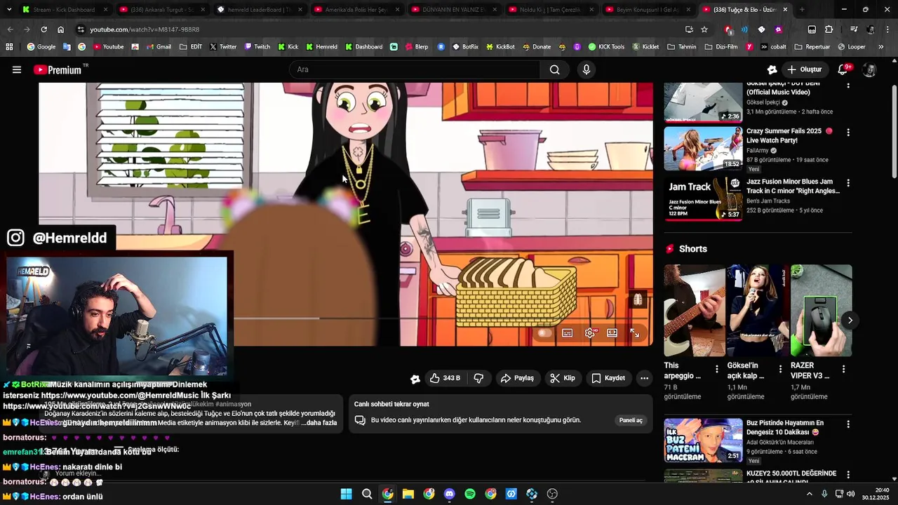Open options for Buz Pistinde video
Screen dimensions: 898x505
pyautogui.click(x=848, y=424)
